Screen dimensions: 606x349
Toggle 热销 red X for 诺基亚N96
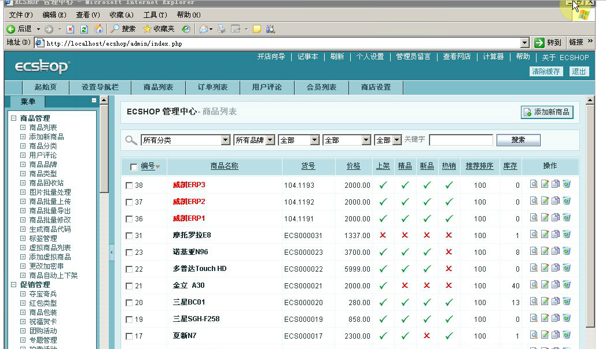(449, 251)
